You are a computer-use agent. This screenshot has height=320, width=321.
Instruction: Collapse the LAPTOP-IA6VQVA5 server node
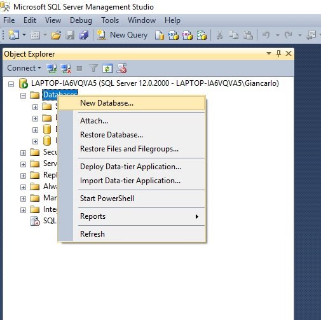(x=11, y=84)
